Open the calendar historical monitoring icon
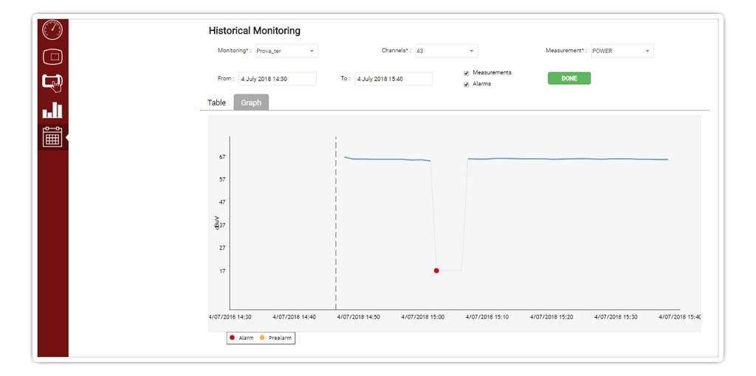This screenshot has height=376, width=756. tap(52, 137)
